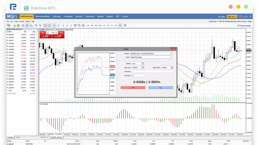Select the vertical line drawing tool
258x145 pixels.
(63, 25)
